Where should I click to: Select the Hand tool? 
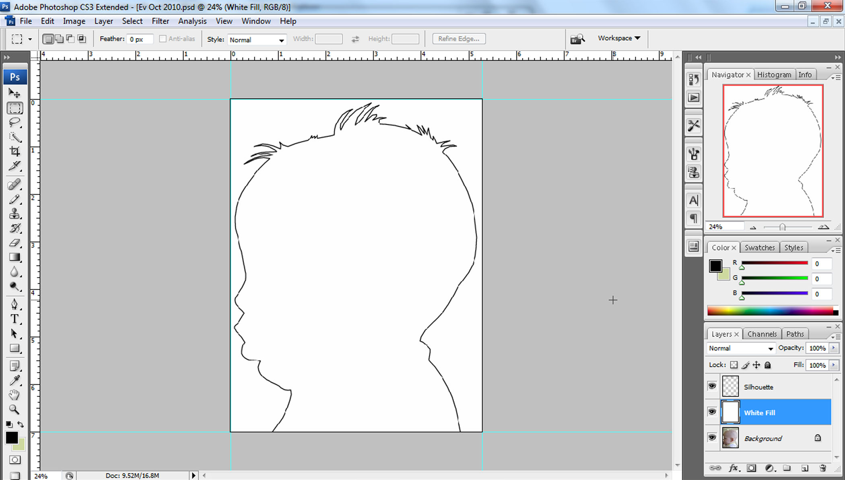[x=14, y=395]
